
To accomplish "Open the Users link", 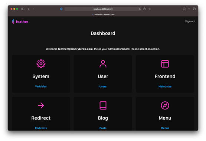I will pyautogui.click(x=103, y=86).
